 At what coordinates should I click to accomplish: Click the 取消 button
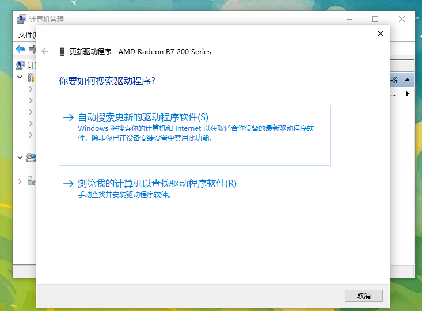tap(363, 295)
